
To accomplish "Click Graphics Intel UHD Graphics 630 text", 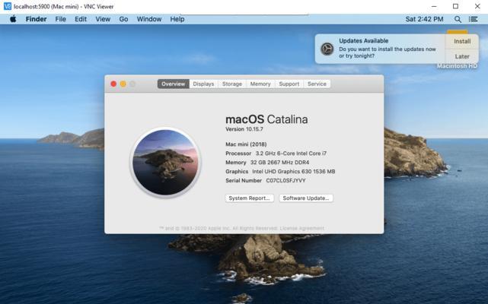I will click(x=280, y=171).
